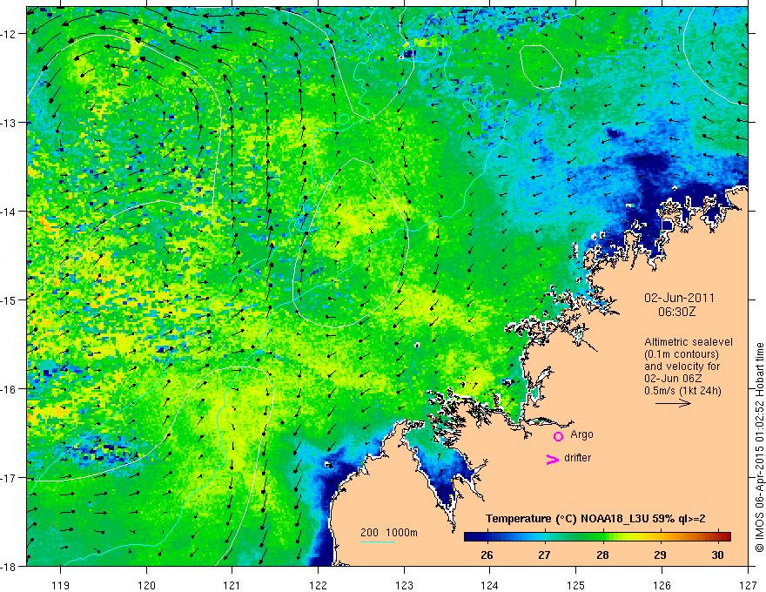Click the dark red end of the color bar
766x592 pixels.
click(x=727, y=536)
